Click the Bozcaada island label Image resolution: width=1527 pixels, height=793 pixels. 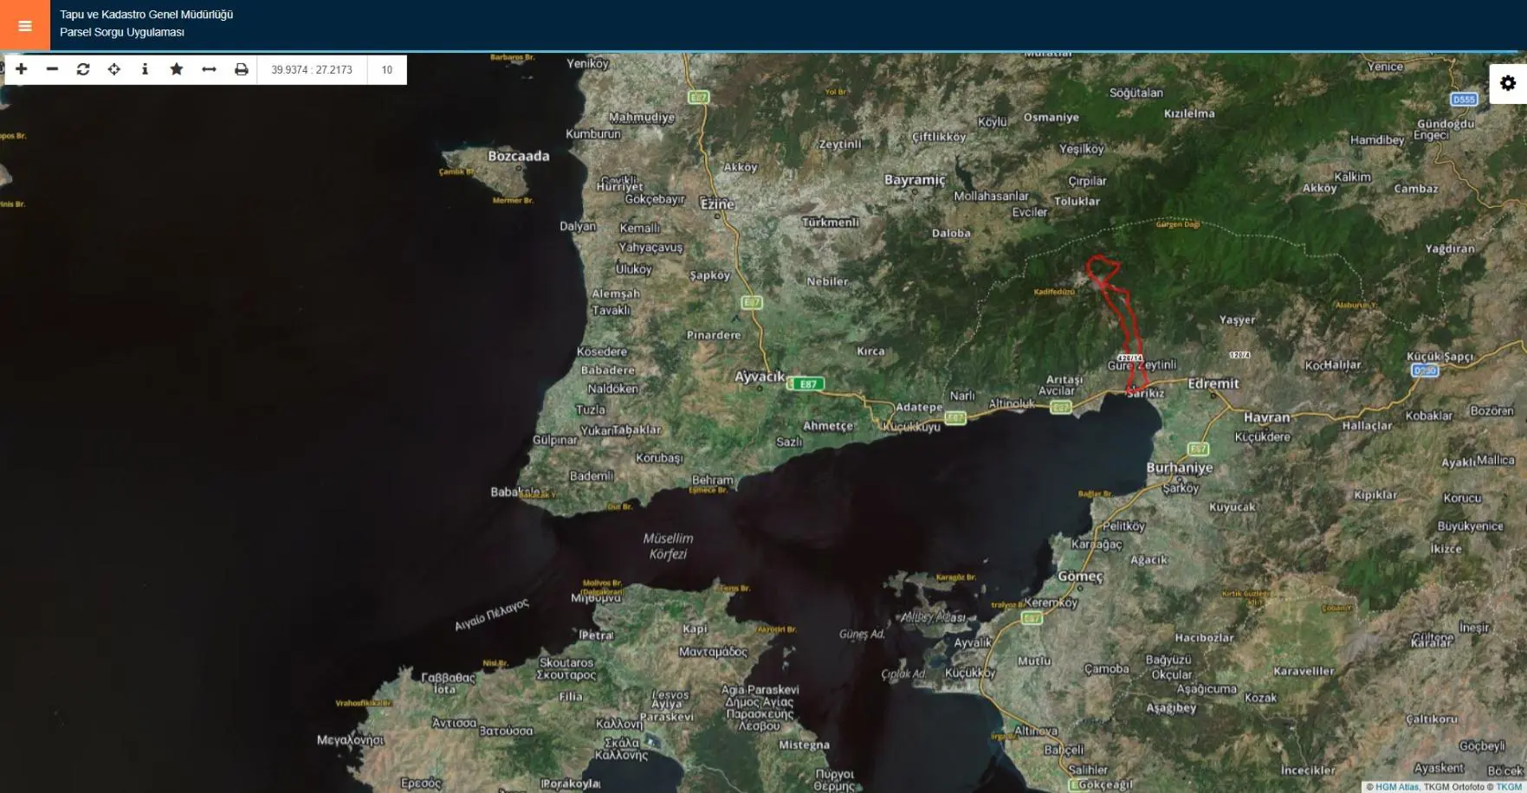[x=518, y=157]
